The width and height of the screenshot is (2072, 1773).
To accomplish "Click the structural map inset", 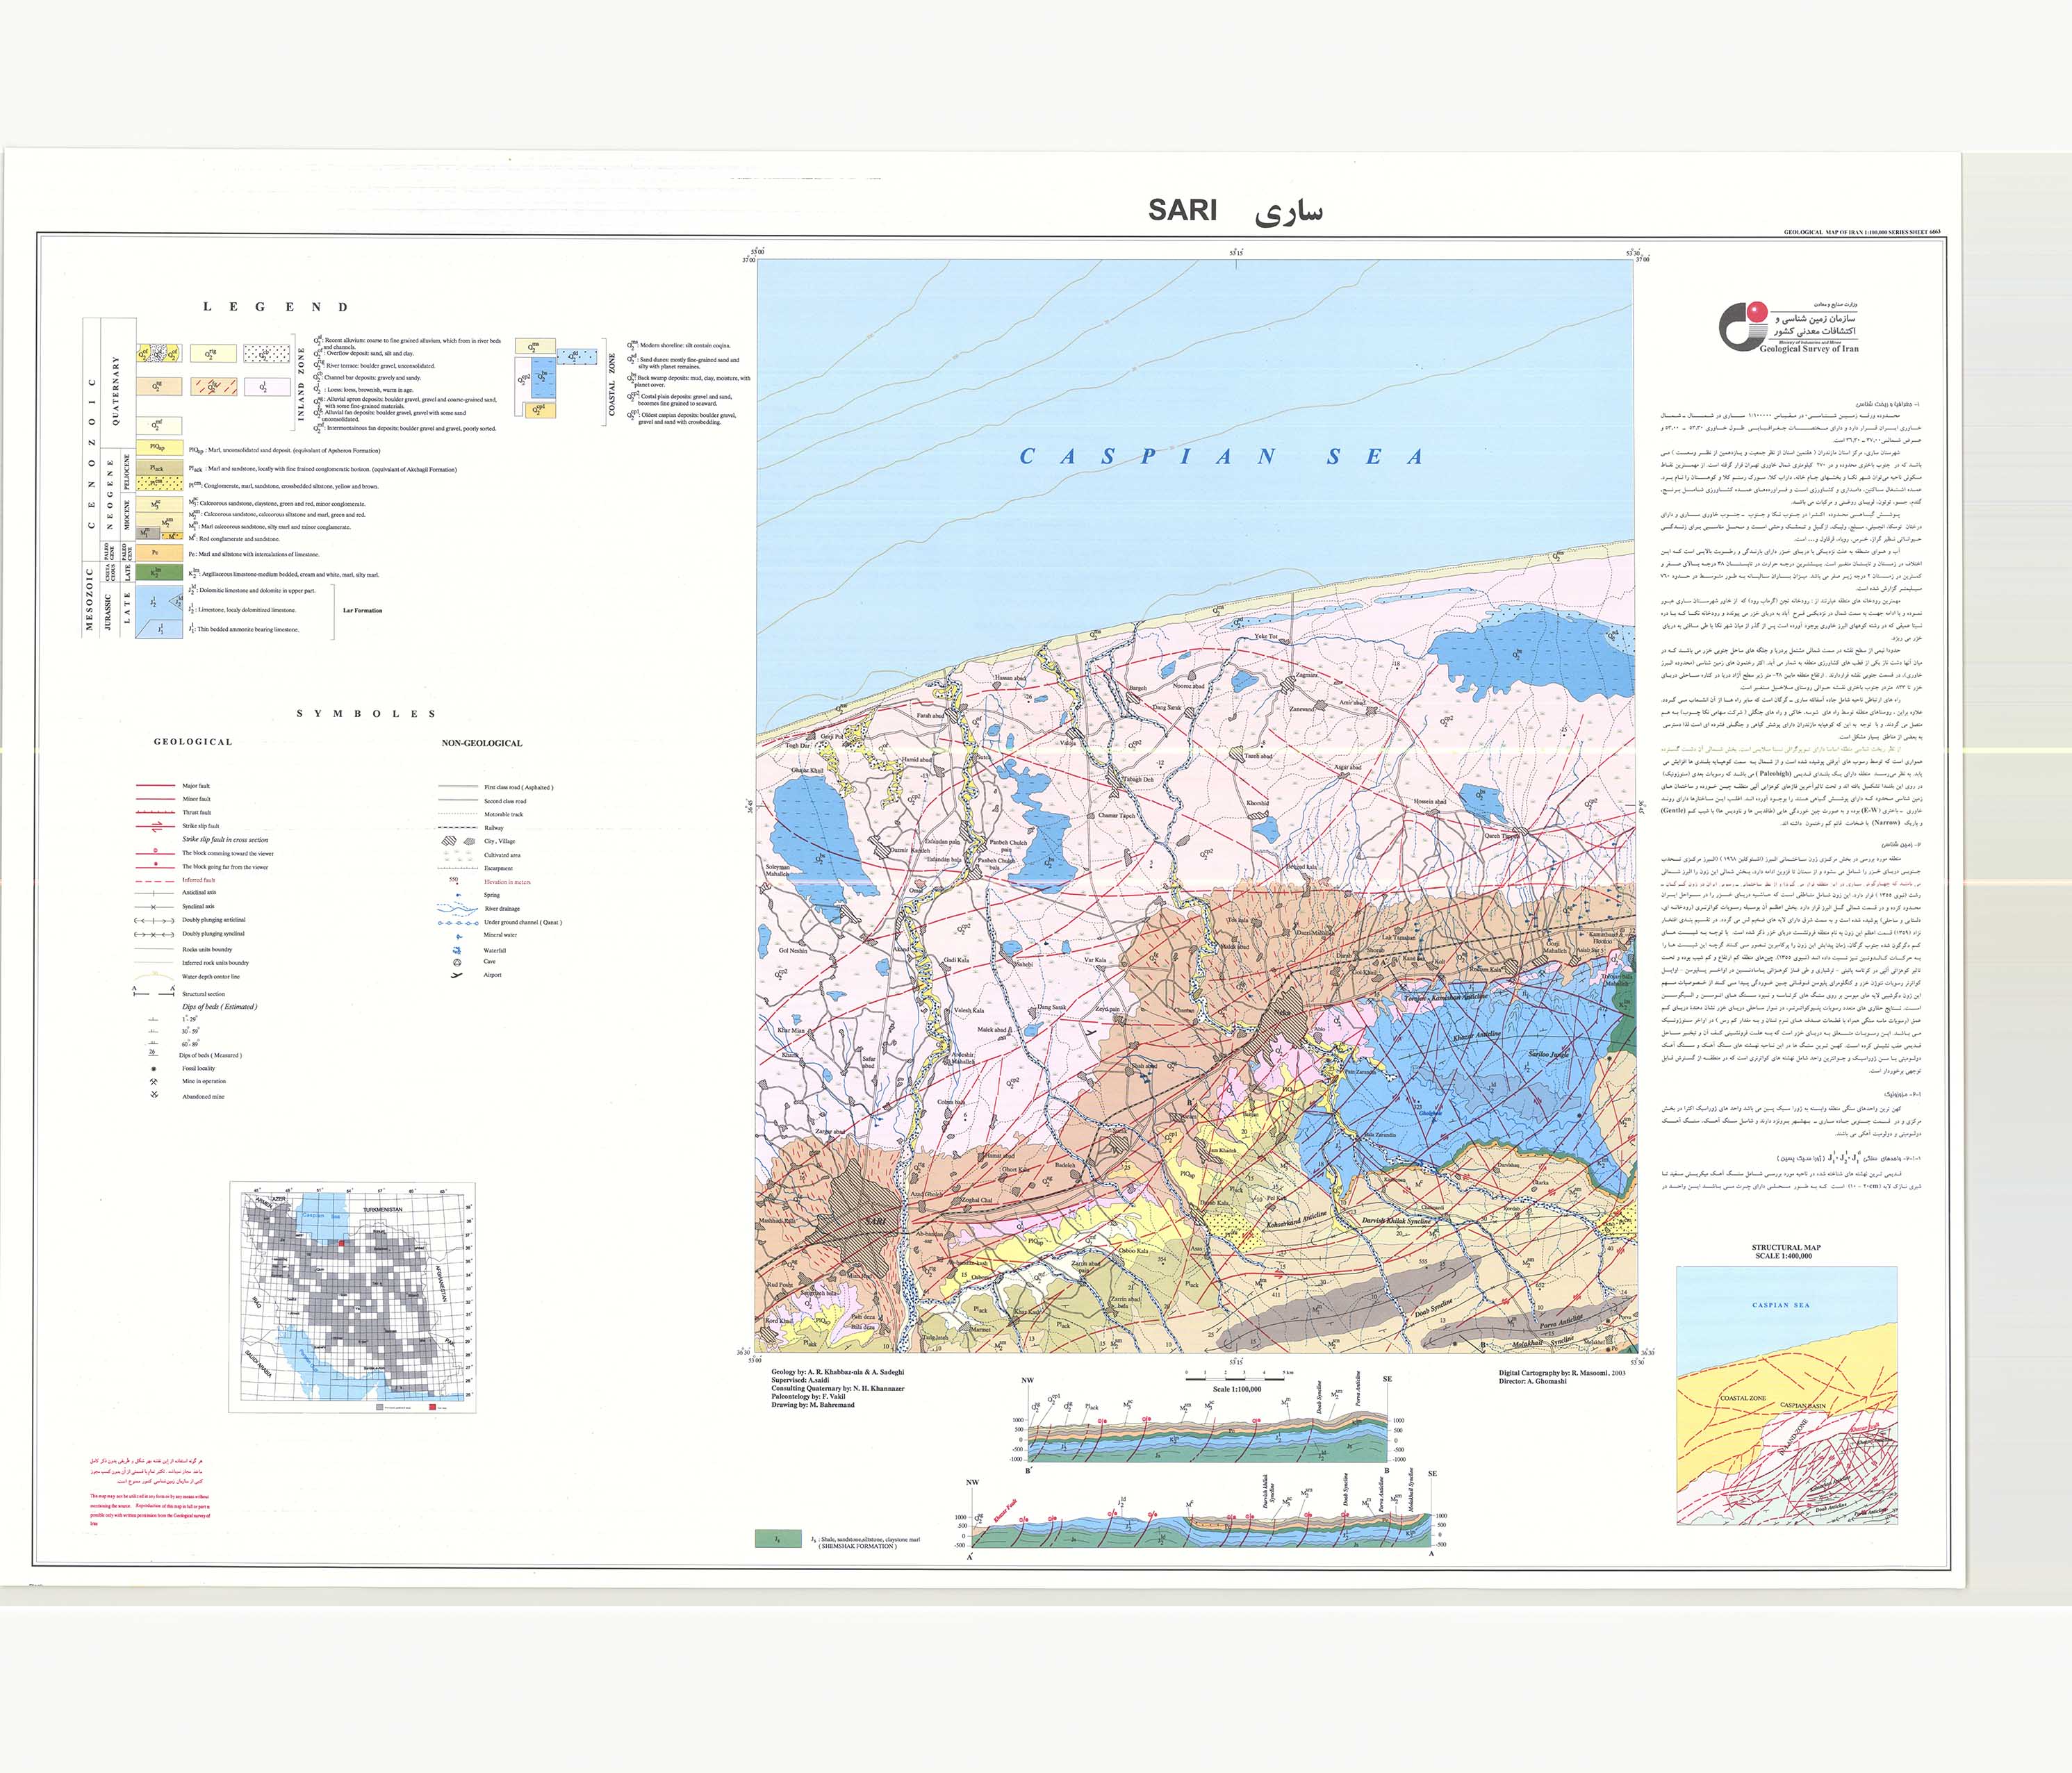I will pyautogui.click(x=1787, y=1395).
